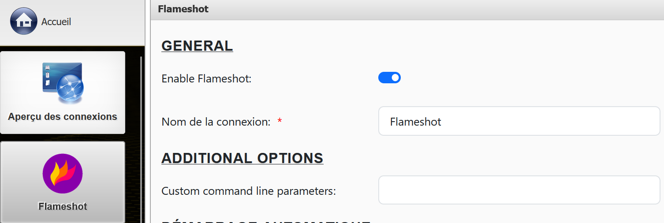Click the Accueil home icon

tap(23, 21)
